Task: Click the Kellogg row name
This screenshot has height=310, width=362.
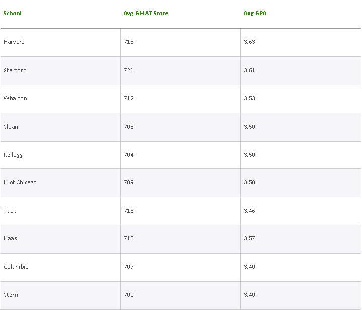Action: tap(13, 155)
